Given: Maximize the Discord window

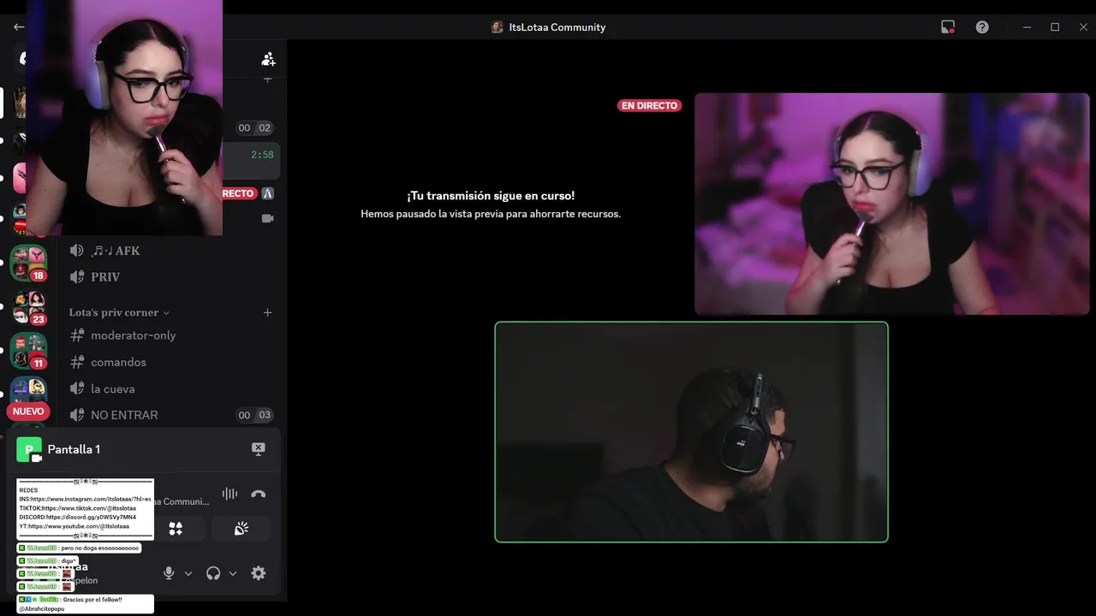Looking at the screenshot, I should click(1055, 27).
